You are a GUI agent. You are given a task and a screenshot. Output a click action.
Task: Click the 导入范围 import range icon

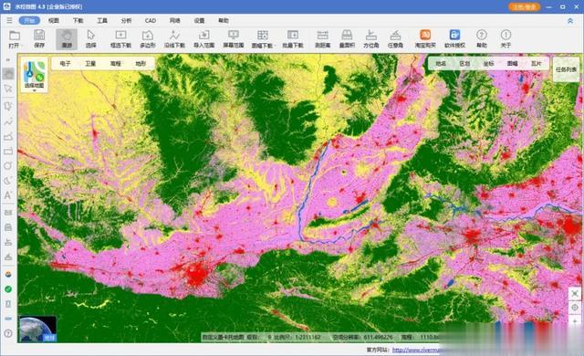coord(203,39)
